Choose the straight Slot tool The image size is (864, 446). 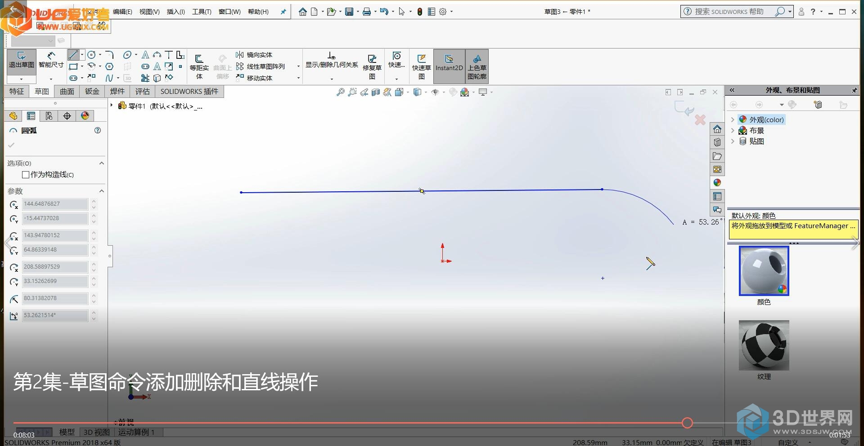73,78
